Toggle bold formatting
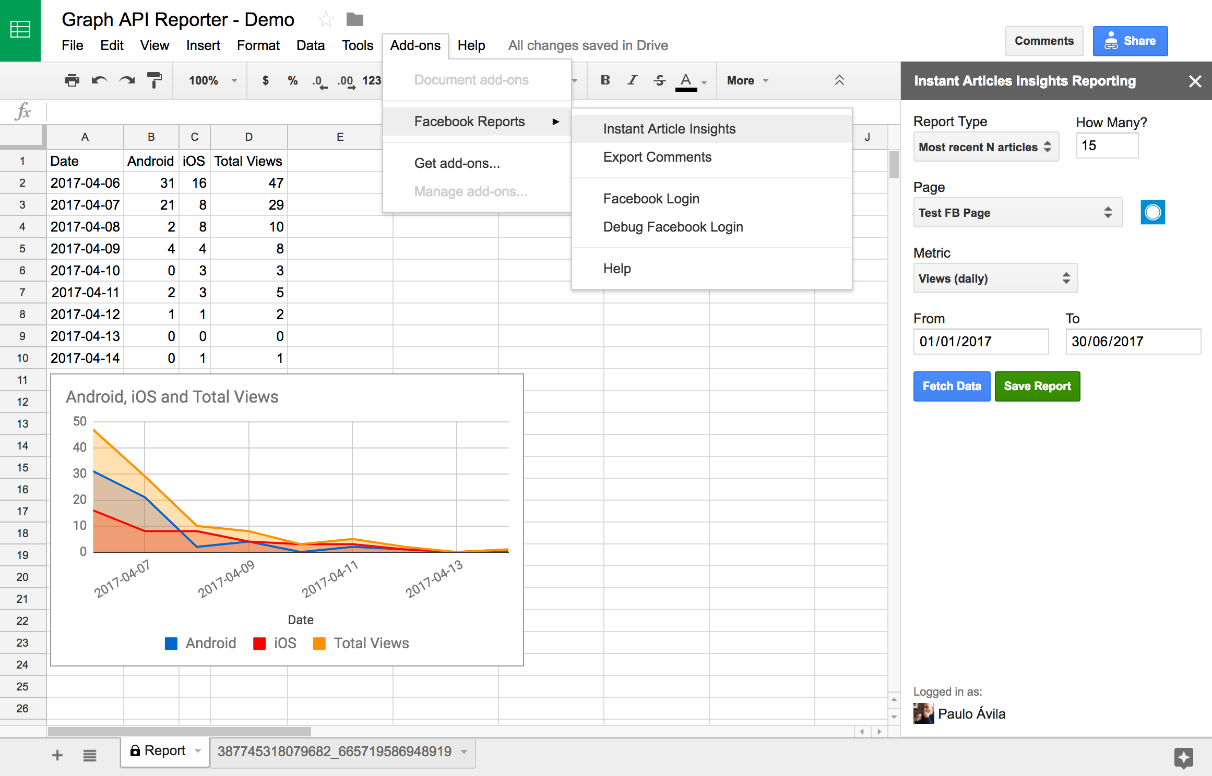Viewport: 1212px width, 776px height. 604,80
